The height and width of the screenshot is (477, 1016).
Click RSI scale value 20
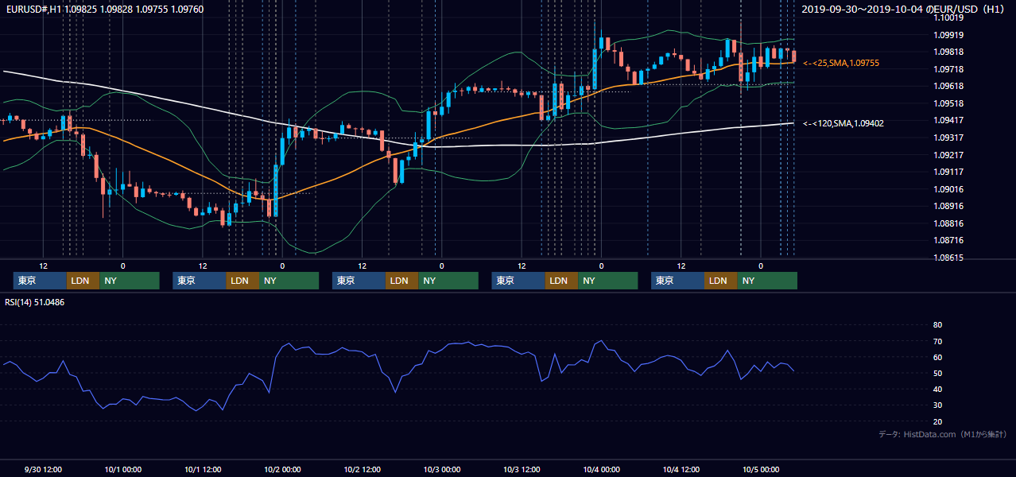pos(938,421)
